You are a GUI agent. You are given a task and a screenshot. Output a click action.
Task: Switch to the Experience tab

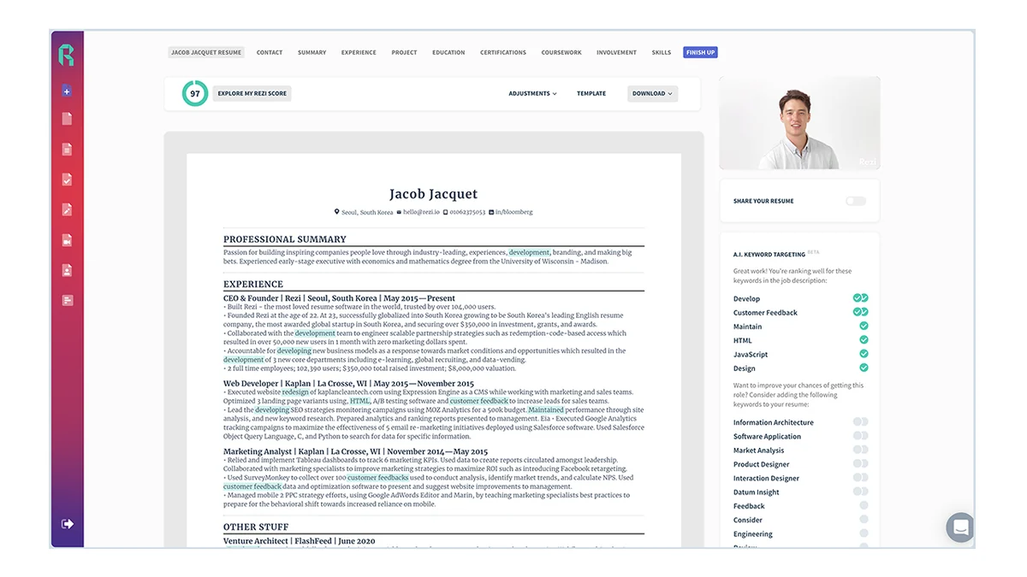coord(359,52)
